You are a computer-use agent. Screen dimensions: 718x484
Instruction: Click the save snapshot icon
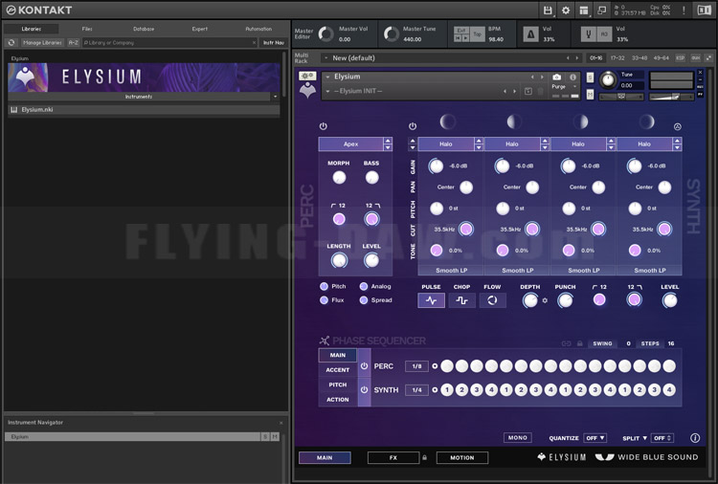527,91
